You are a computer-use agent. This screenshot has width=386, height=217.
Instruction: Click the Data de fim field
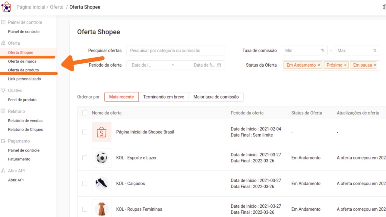tap(204, 65)
